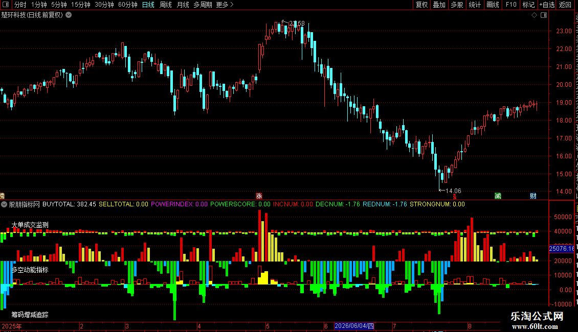The image size is (578, 332).
Task: Expand the 楚环科技 chart title dropdown
Action: [x=69, y=15]
